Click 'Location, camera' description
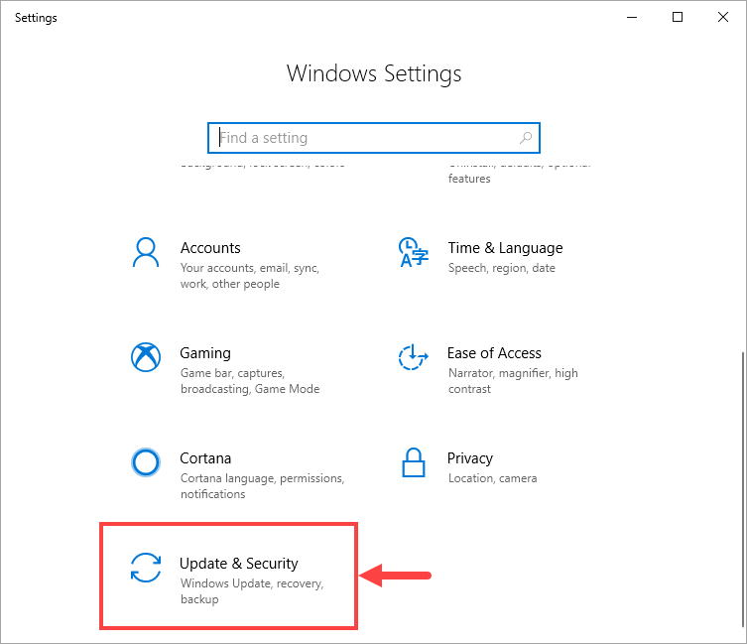 coord(492,478)
